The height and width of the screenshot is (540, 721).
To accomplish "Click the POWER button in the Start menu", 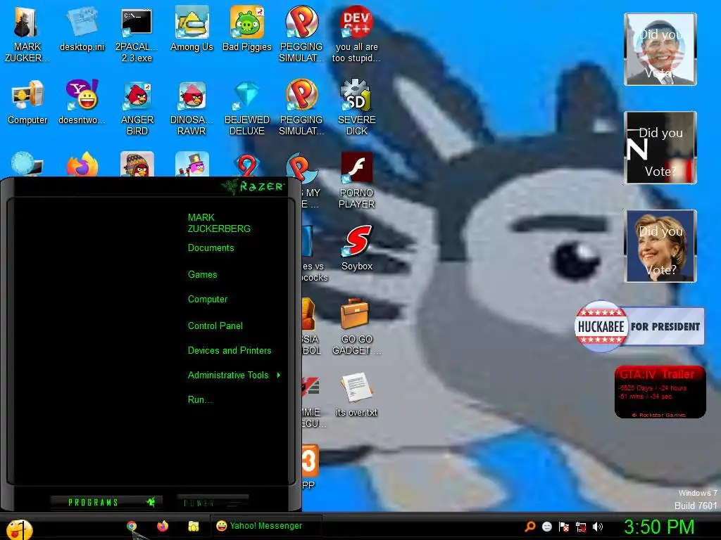I will [213, 503].
